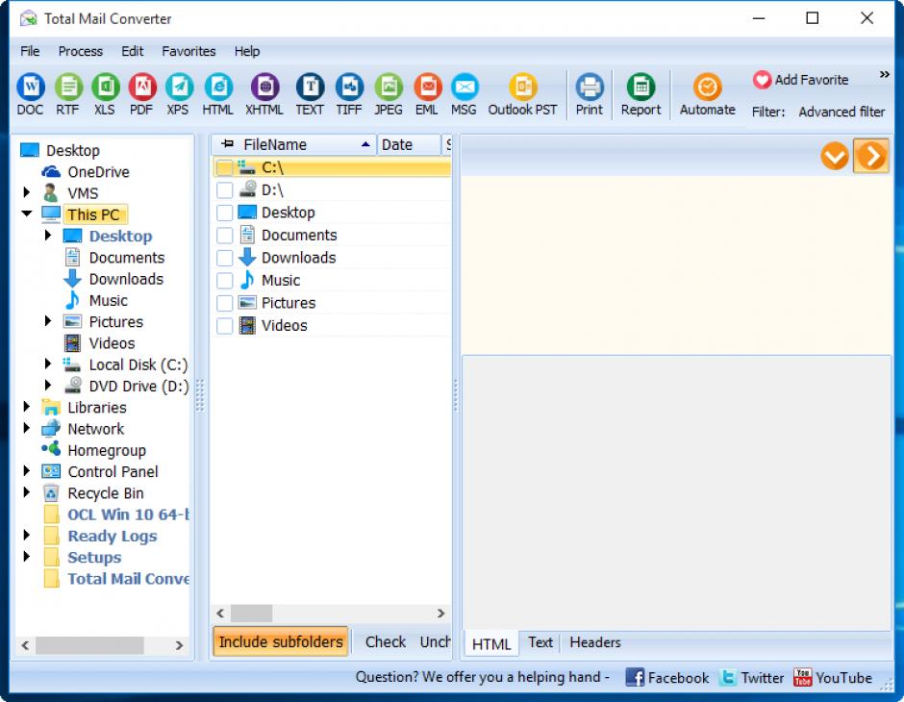Switch to the Headers tab

[x=595, y=642]
